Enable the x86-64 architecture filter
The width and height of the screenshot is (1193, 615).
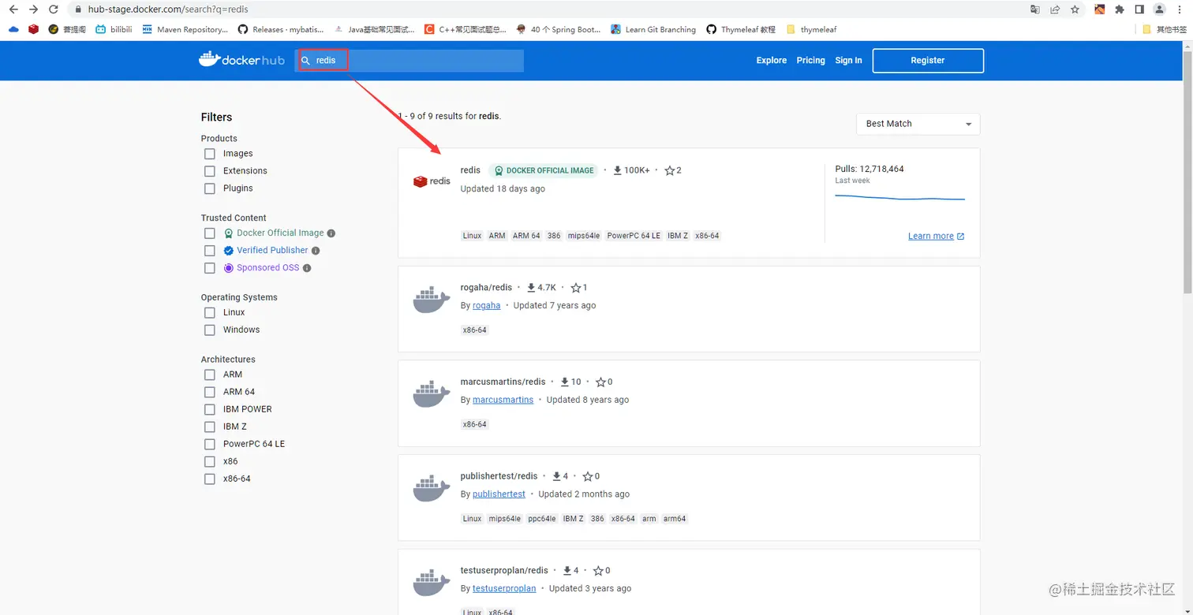point(210,479)
